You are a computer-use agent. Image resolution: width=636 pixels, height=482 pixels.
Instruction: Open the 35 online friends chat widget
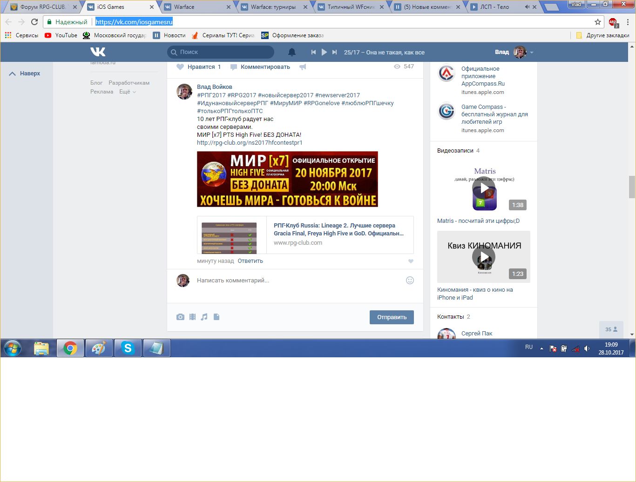click(x=611, y=329)
